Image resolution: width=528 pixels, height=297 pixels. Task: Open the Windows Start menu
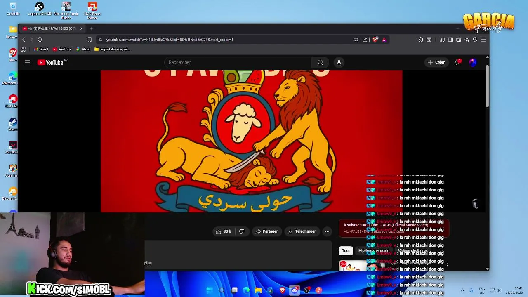click(x=210, y=290)
